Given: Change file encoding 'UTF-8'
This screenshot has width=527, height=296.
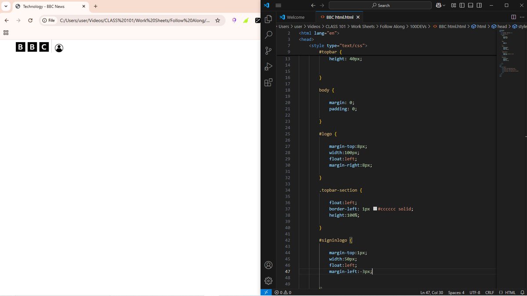Looking at the screenshot, I should coord(475,292).
